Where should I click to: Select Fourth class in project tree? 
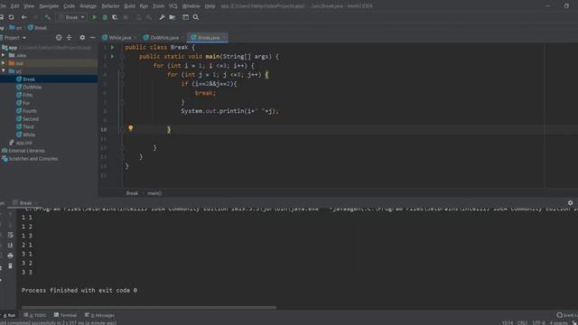click(x=30, y=111)
